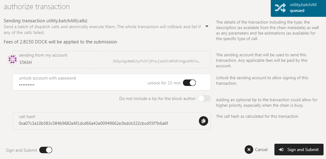Click the fees of 2.8150 DOCK text

(x=60, y=42)
